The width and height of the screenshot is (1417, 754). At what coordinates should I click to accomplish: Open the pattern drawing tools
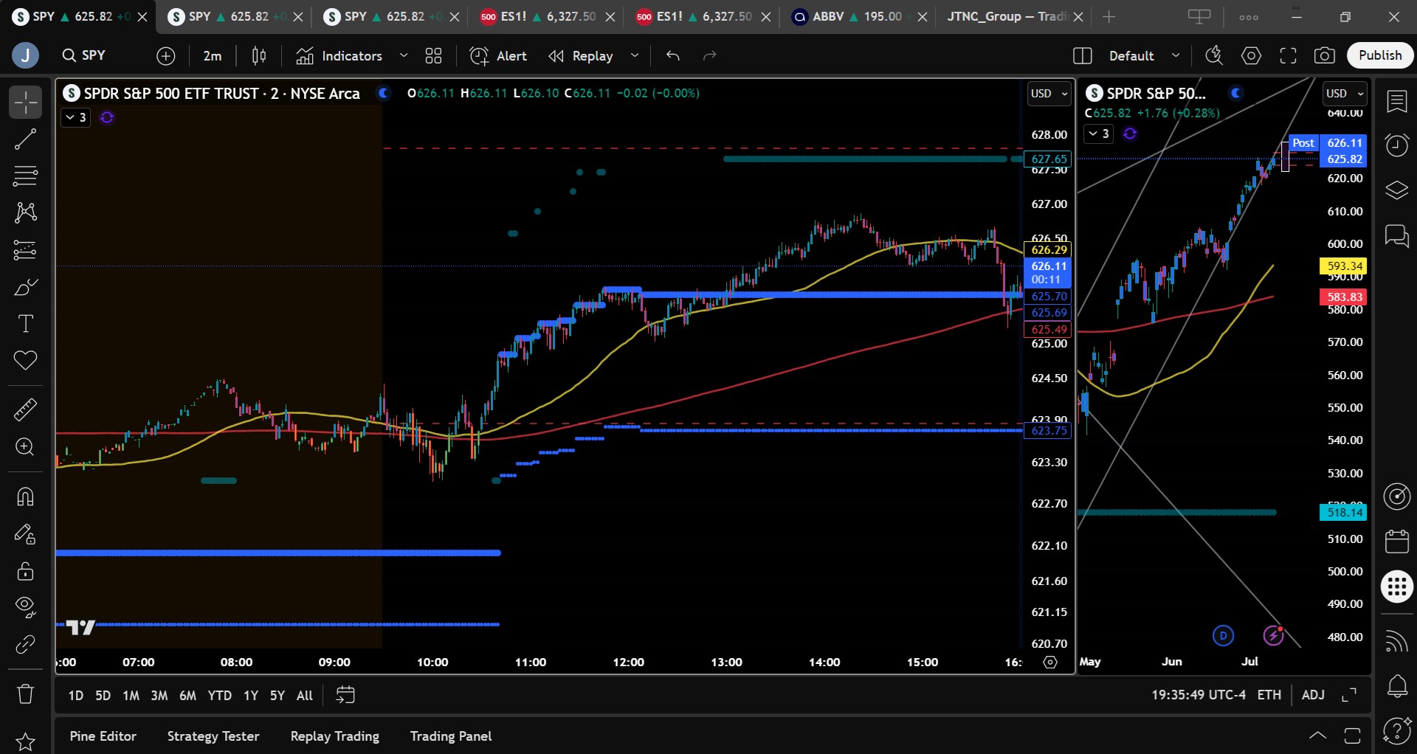pyautogui.click(x=25, y=213)
